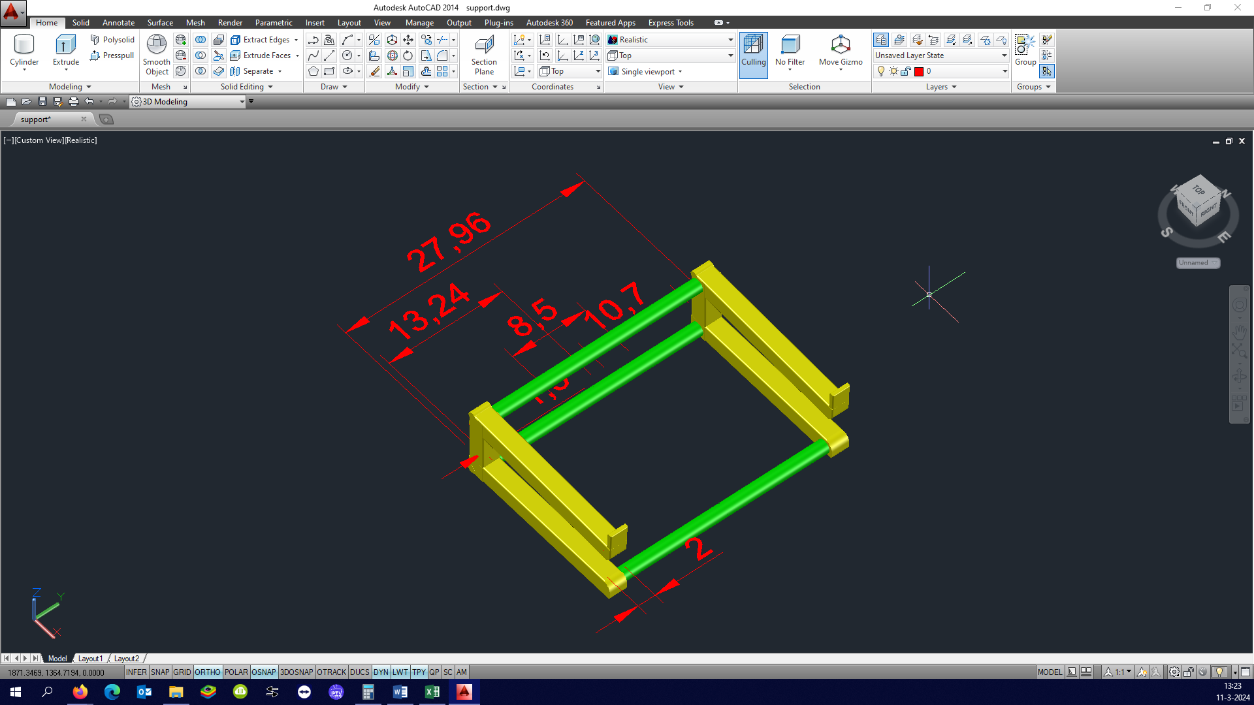
Task: Click the Group objects icon
Action: (x=1025, y=51)
